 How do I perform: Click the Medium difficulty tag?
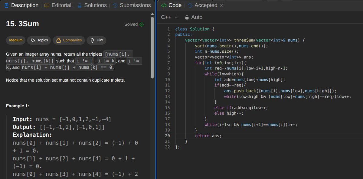point(16,40)
